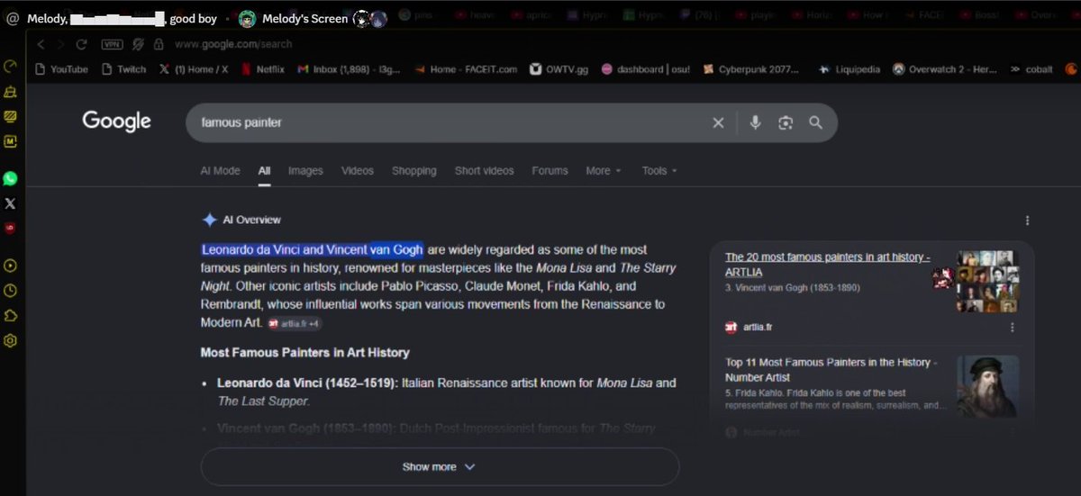Open the Player icon in sidebar

point(11,266)
